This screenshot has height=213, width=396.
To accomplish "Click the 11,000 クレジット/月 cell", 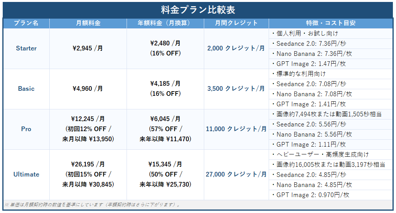I will (236, 129).
